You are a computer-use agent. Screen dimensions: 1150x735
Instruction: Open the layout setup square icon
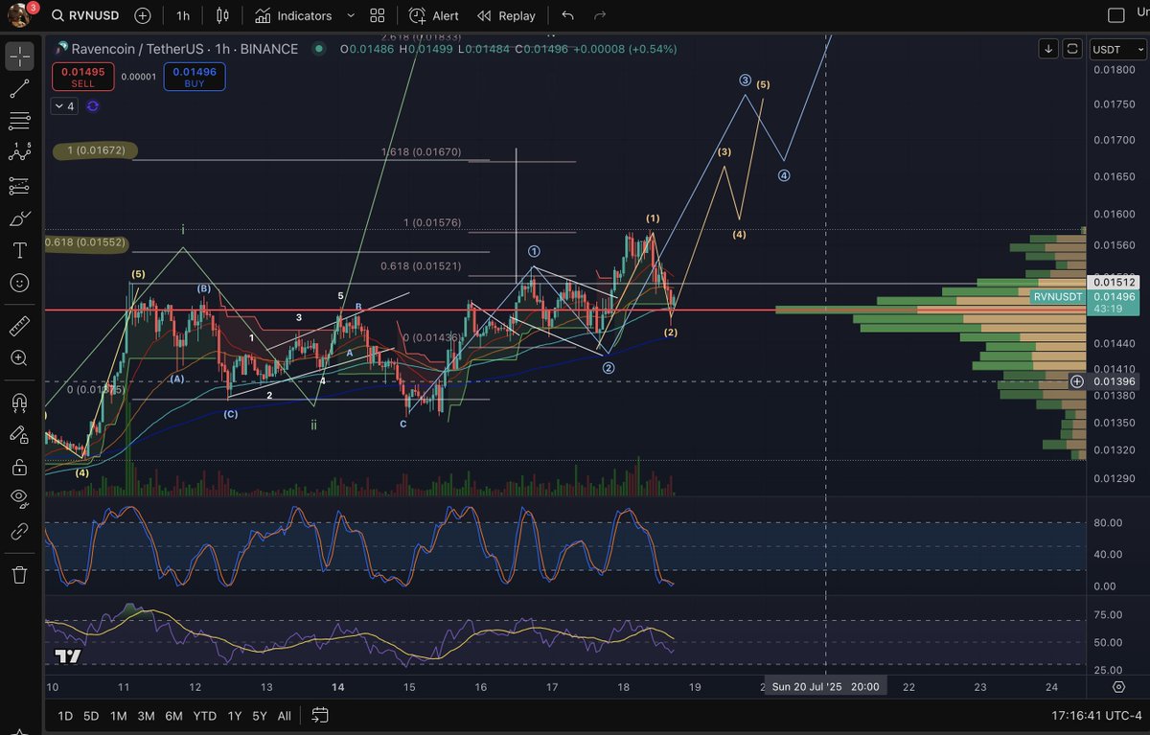(1115, 16)
